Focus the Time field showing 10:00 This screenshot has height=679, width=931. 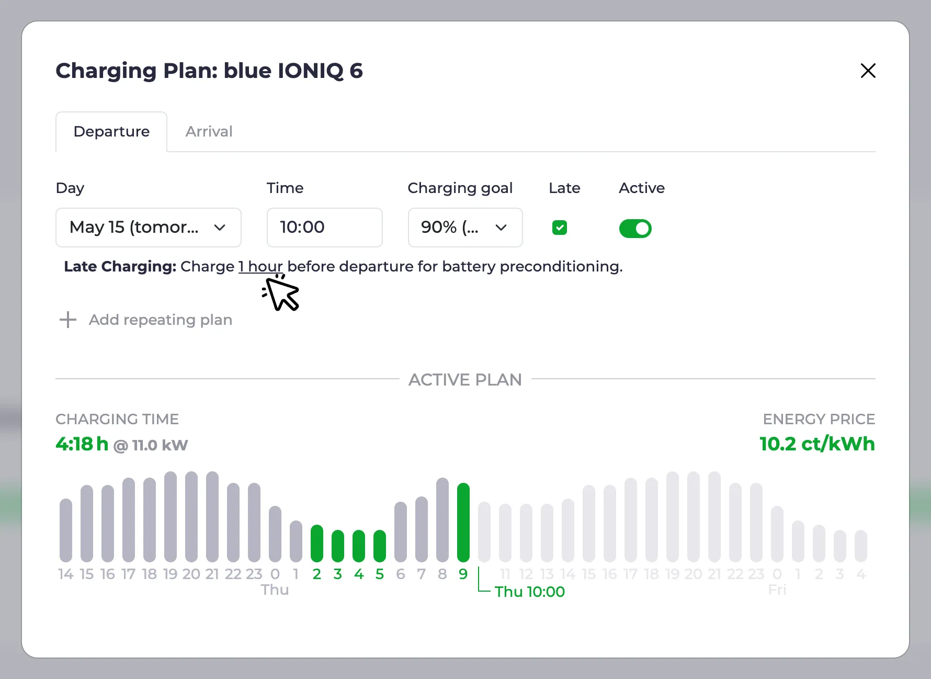coord(324,228)
